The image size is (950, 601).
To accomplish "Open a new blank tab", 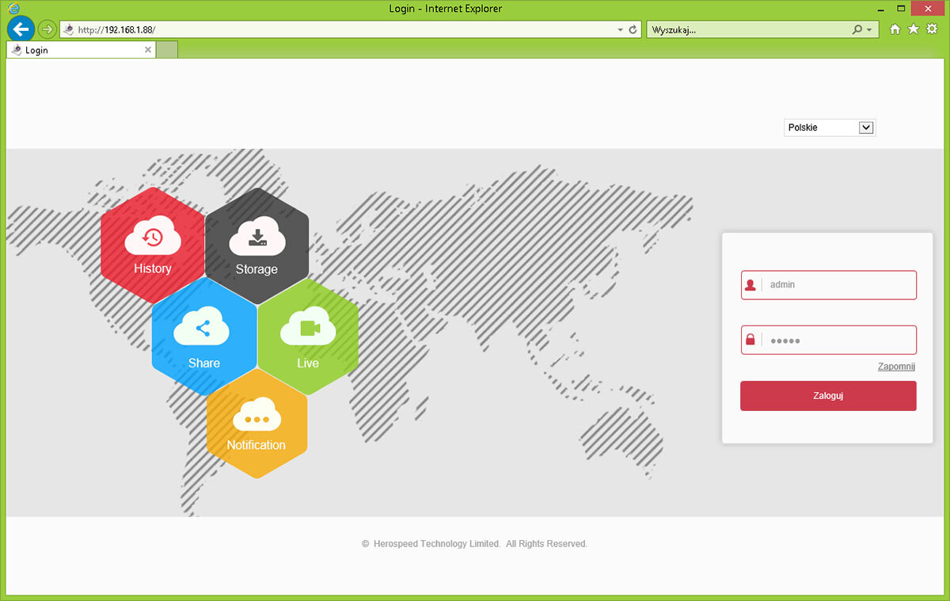I will 166,50.
